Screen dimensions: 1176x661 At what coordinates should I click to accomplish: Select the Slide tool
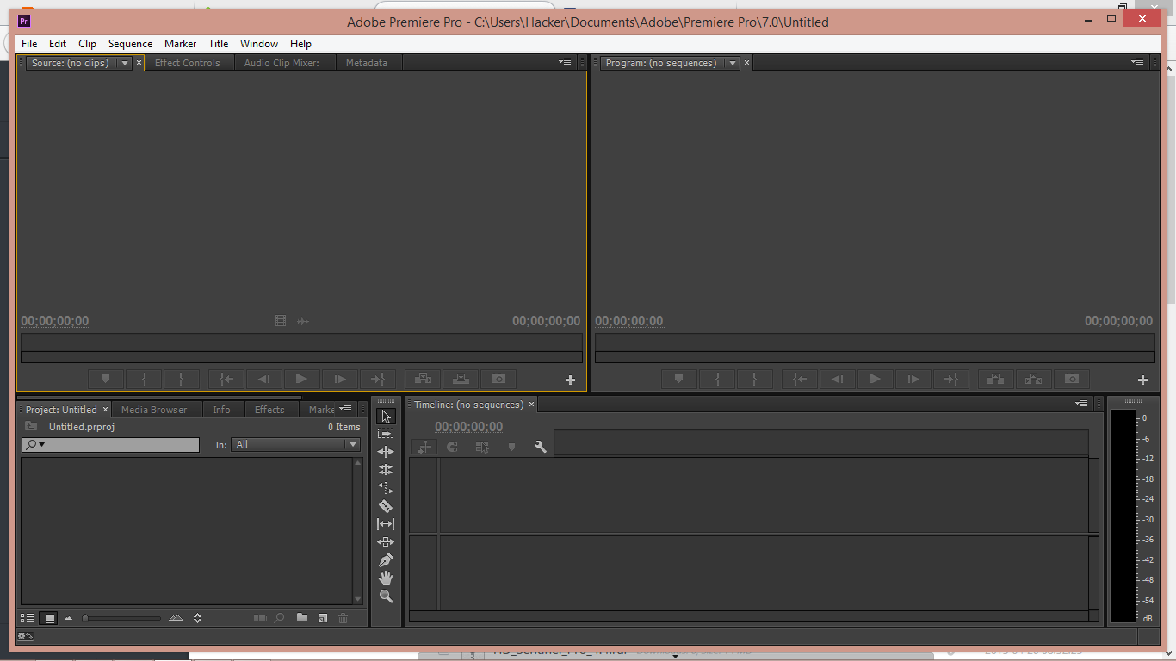[x=386, y=542]
